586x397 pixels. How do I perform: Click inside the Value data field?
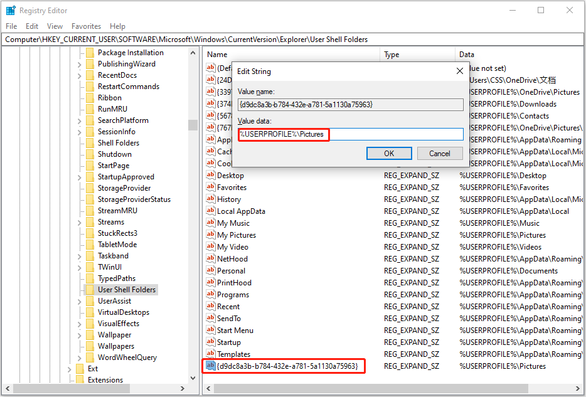(349, 134)
